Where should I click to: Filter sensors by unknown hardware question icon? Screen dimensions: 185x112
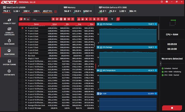coord(73,19)
